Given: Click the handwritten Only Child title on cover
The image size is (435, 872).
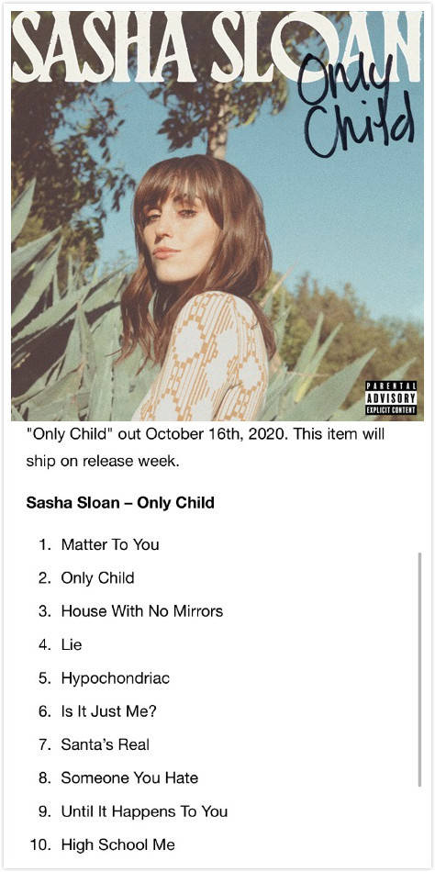Looking at the screenshot, I should 356,104.
